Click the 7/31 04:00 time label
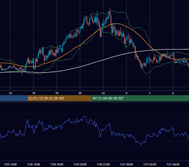Viewport: 189px width, 167px height. pos(173,164)
